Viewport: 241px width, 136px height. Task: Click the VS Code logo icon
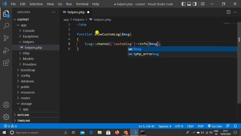click(x=4, y=4)
